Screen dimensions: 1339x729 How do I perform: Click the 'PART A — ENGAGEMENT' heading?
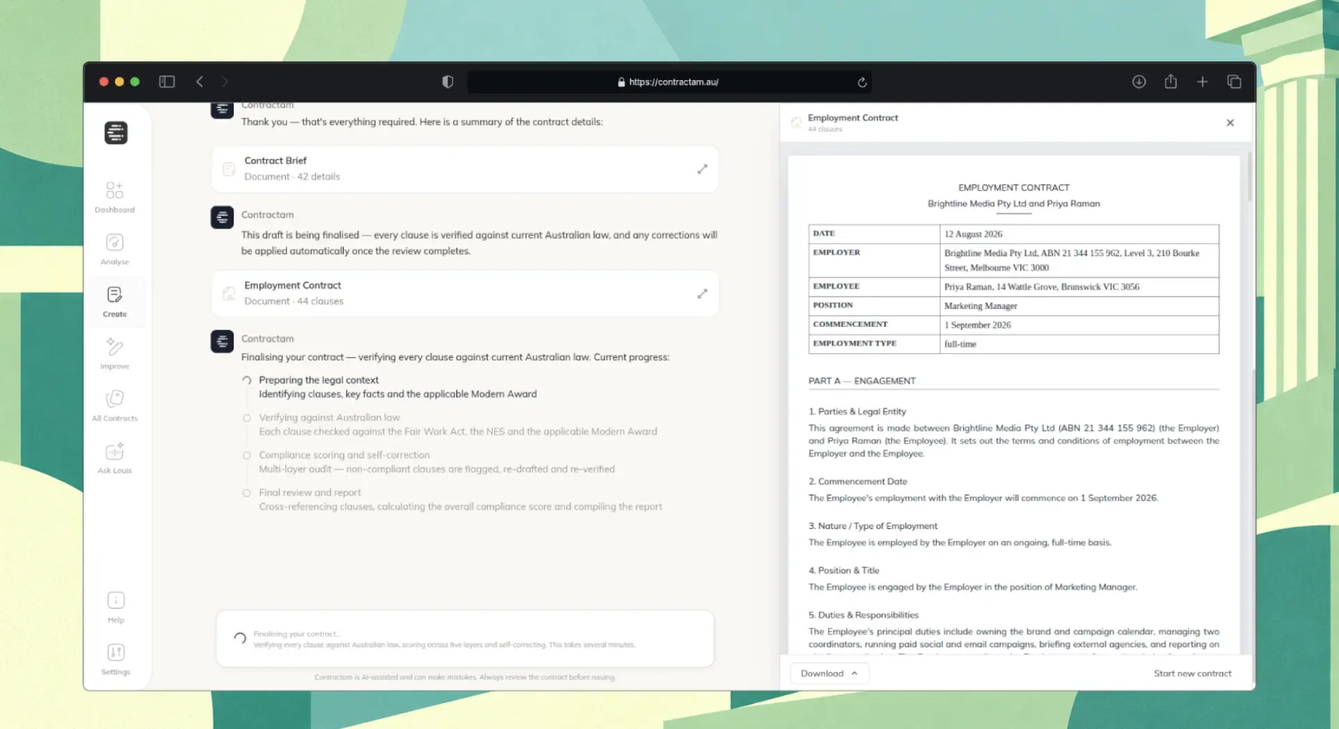tap(862, 381)
